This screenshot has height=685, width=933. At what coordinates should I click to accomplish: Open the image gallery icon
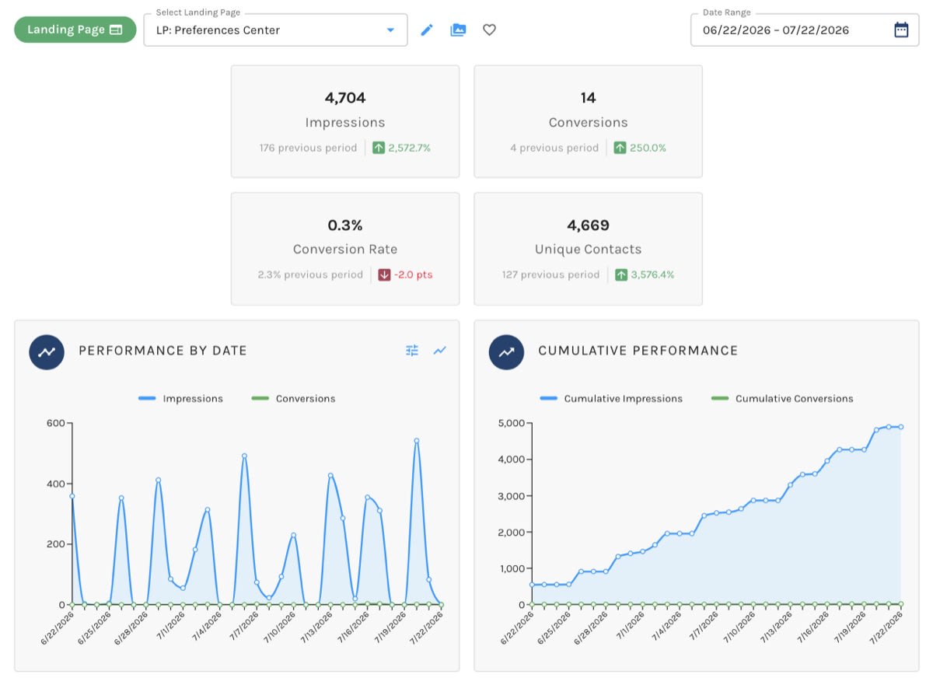[x=458, y=30]
